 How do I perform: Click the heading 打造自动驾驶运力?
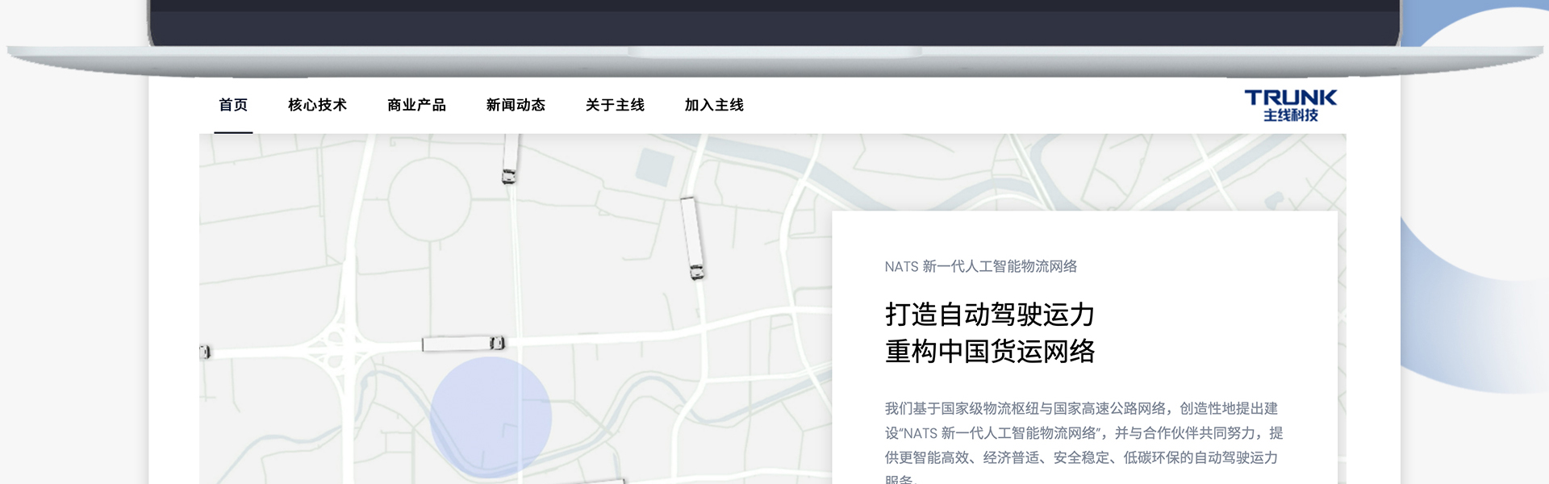pos(990,315)
